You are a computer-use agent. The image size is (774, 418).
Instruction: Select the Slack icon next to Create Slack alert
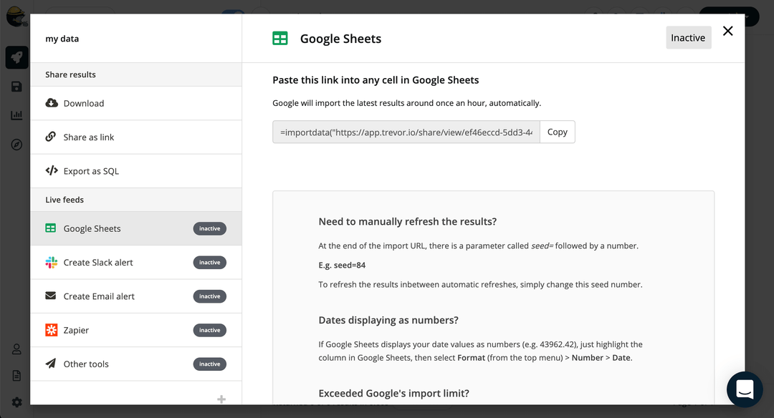coord(50,262)
